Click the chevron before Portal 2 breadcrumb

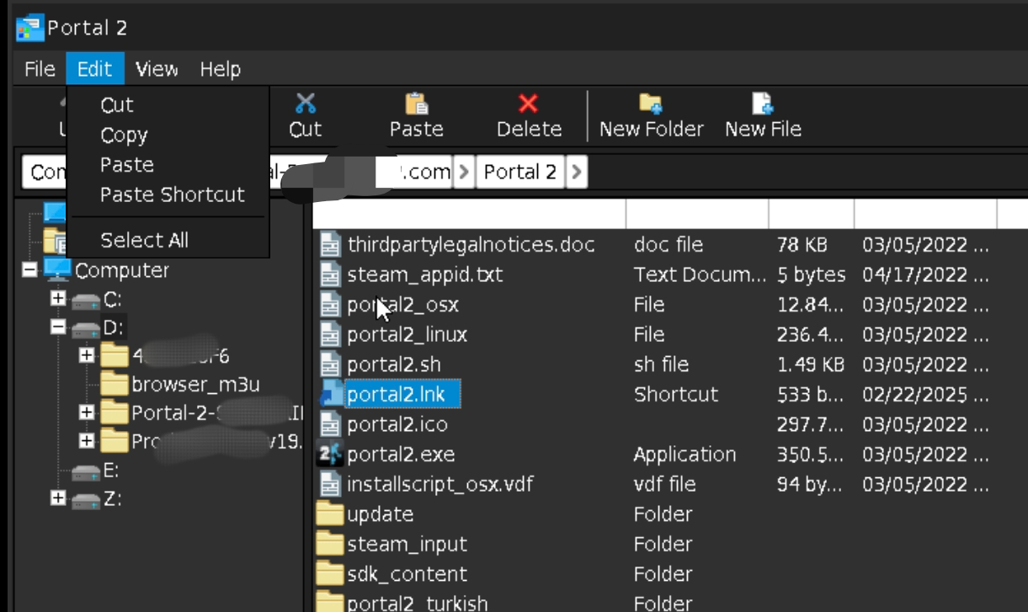click(464, 173)
